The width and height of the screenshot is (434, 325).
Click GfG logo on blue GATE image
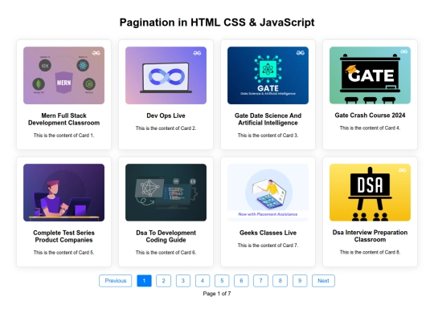pyautogui.click(x=301, y=52)
